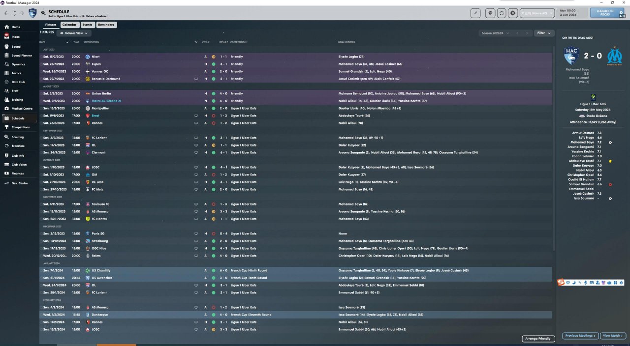
Task: Open Training section
Action: (x=20, y=100)
